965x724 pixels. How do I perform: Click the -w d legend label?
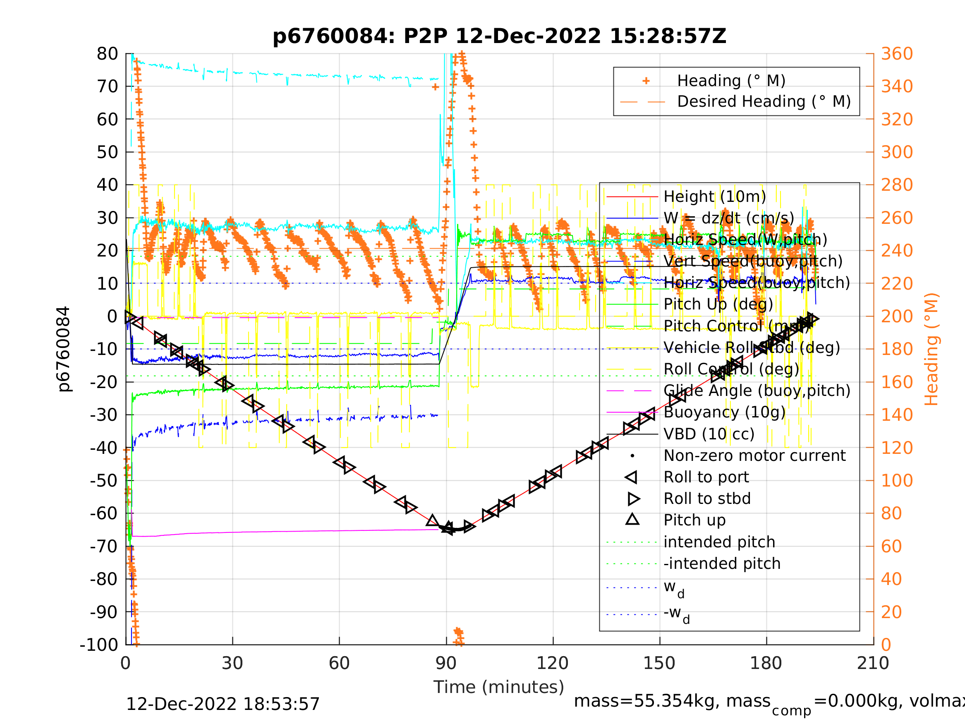[x=677, y=614]
